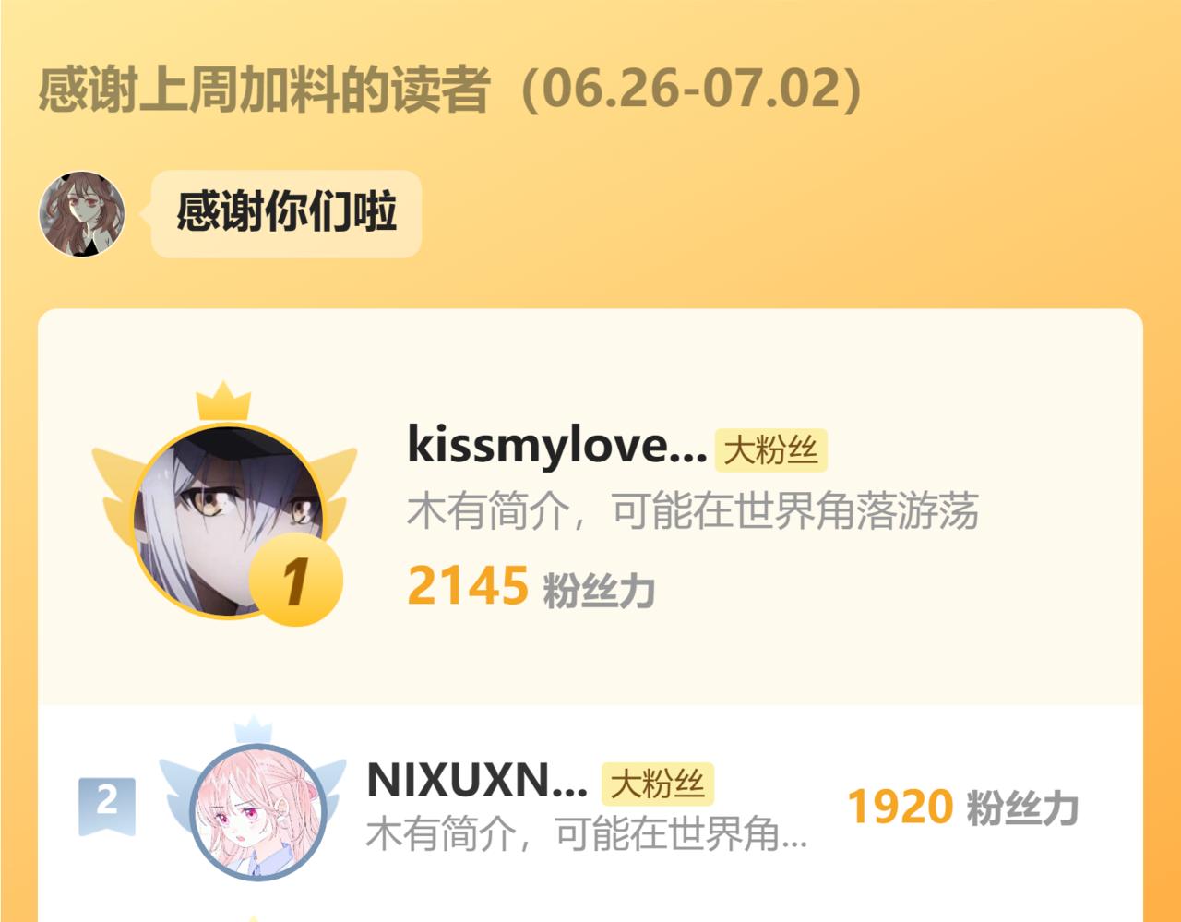
Task: Click the gold crown above first-place avatar
Action: [223, 401]
